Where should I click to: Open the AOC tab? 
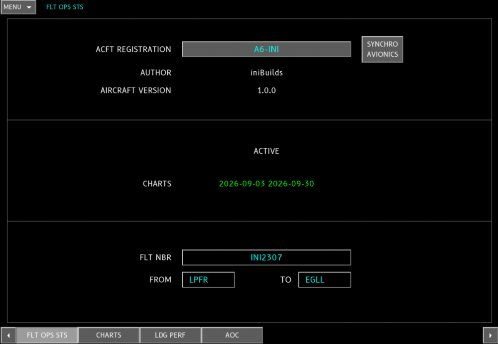232,336
